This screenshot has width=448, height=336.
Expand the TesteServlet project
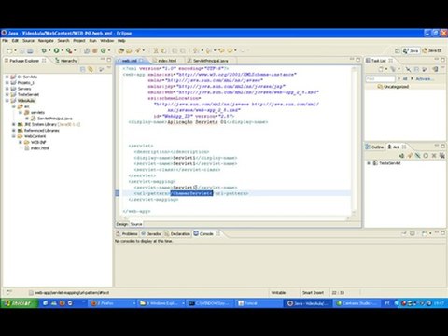point(7,94)
